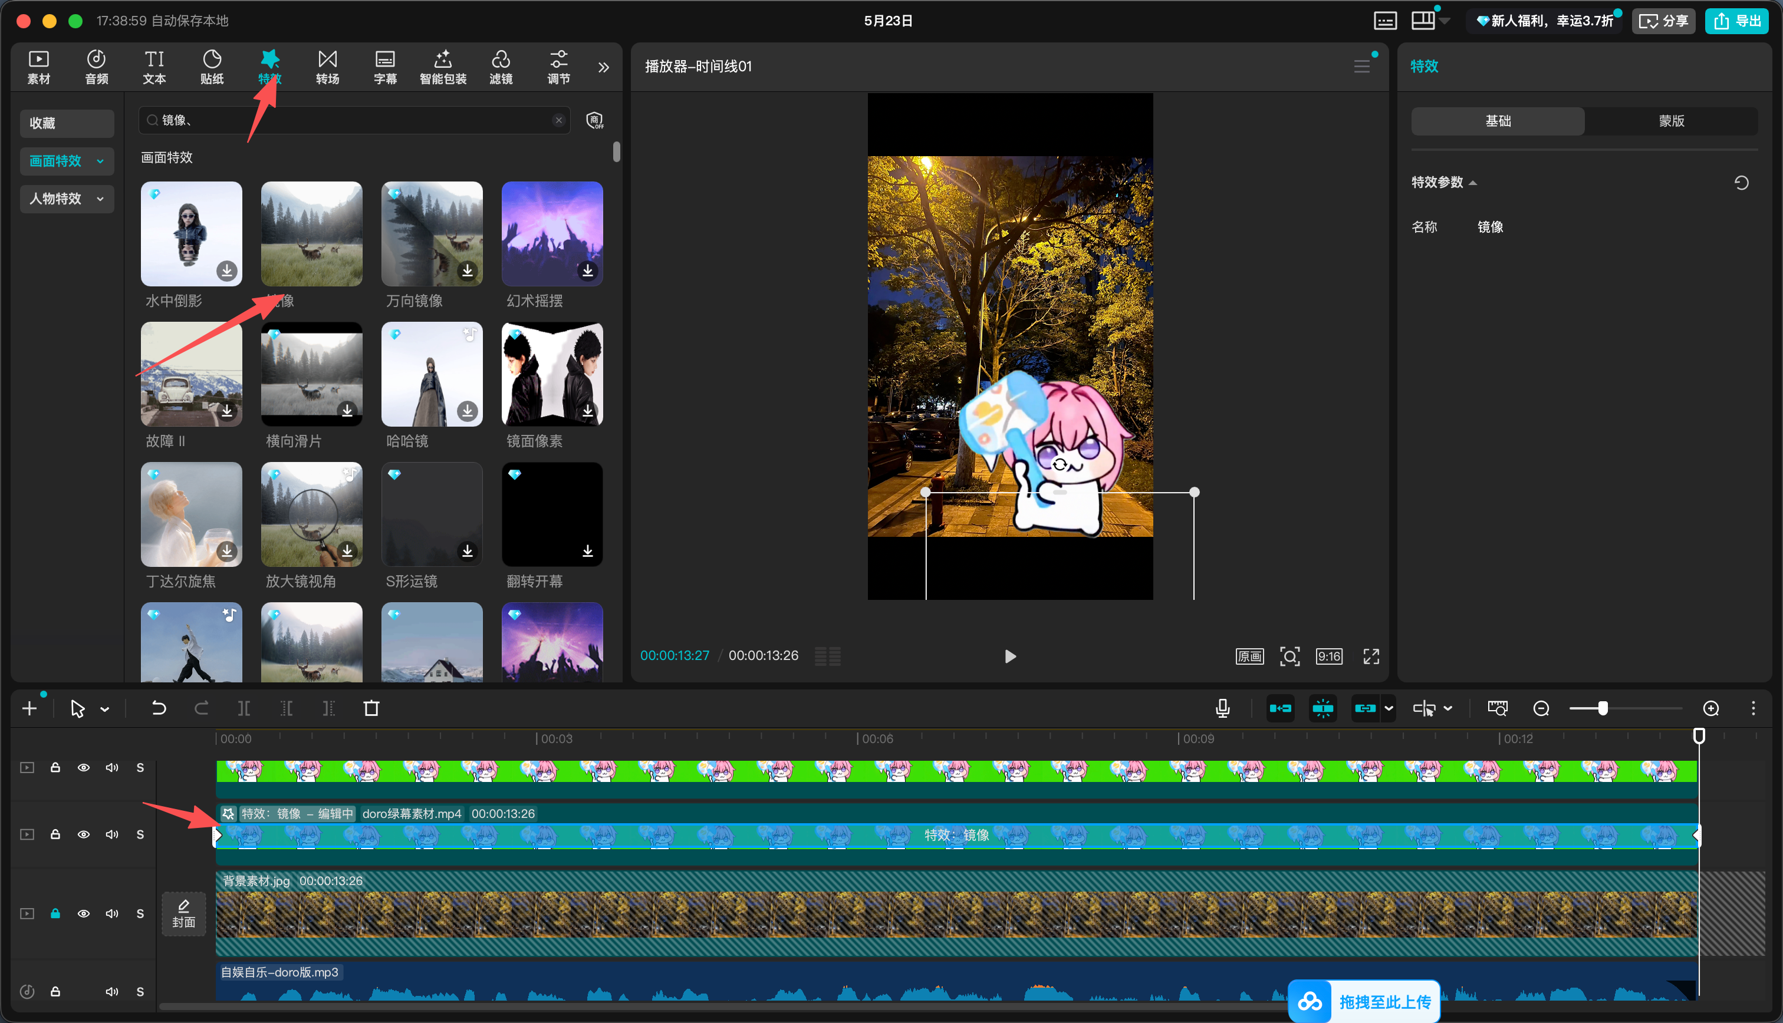
Task: Reset the effect parameters
Action: (1741, 183)
